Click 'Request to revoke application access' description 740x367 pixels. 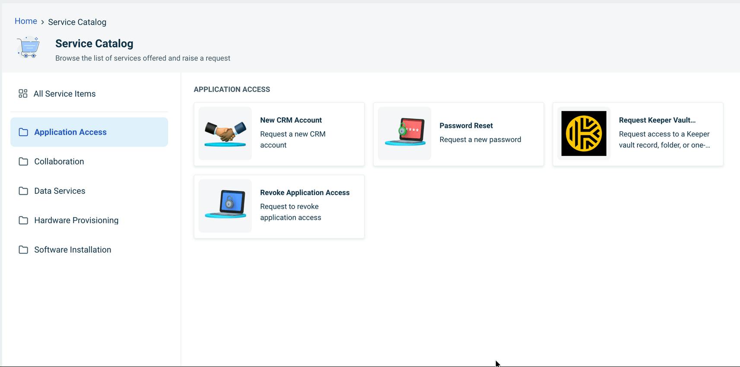coord(290,212)
